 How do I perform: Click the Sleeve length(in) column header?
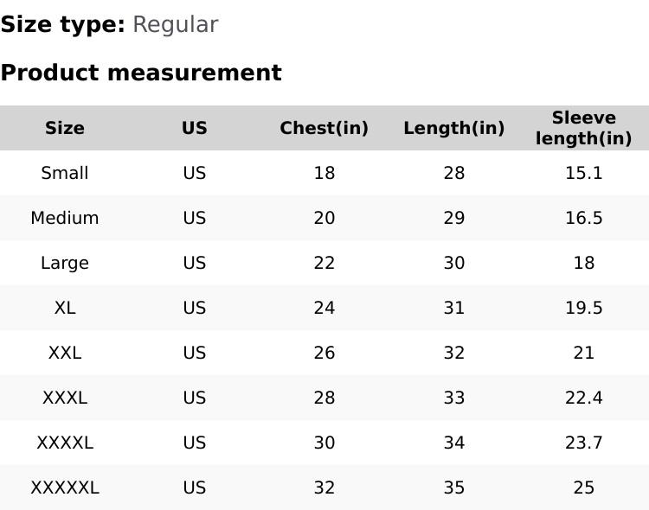[583, 128]
